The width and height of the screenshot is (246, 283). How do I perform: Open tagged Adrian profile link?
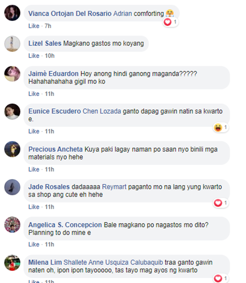(123, 13)
